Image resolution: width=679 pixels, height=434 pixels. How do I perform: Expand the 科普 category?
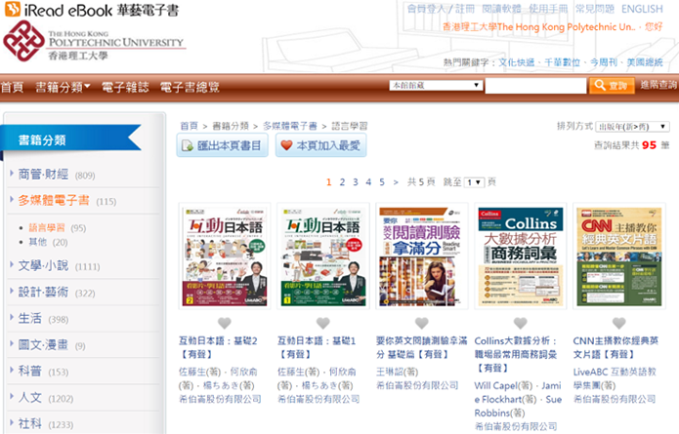[30, 371]
